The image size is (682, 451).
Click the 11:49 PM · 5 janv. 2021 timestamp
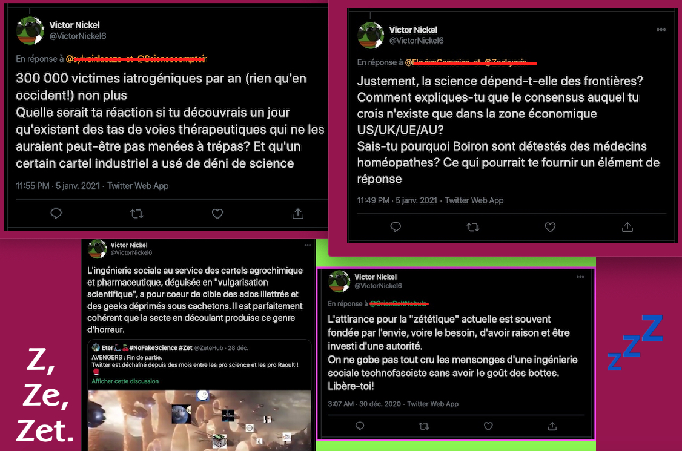point(397,200)
